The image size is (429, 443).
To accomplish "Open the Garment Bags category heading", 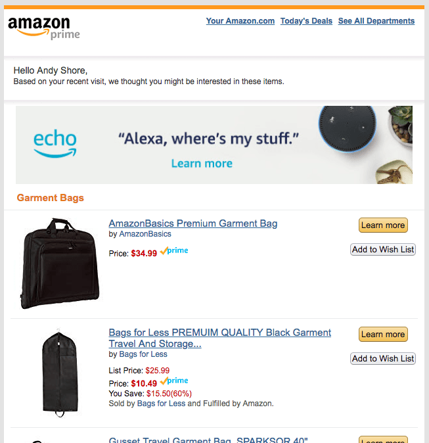I will click(x=51, y=198).
